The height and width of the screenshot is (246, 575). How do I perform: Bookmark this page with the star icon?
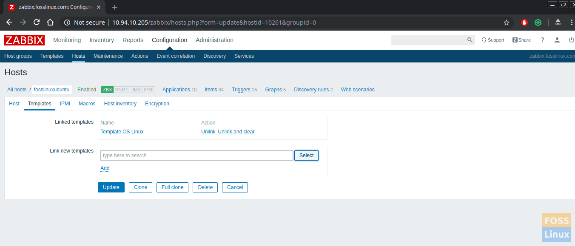click(507, 23)
